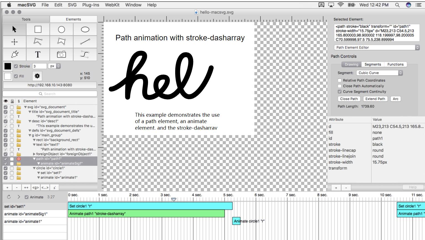The image size is (425, 240).
Task: Select the arrow selection tool
Action: (x=14, y=29)
